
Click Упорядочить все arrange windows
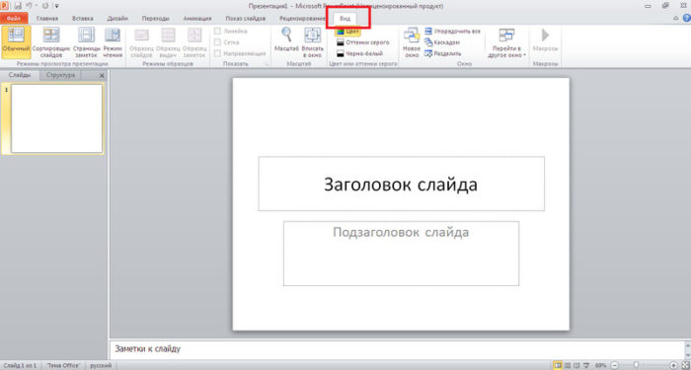[x=452, y=32]
